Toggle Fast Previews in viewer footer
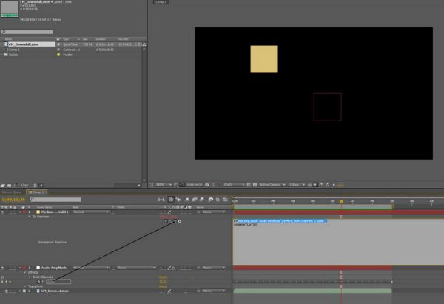The width and height of the screenshot is (444, 304). pos(316,185)
